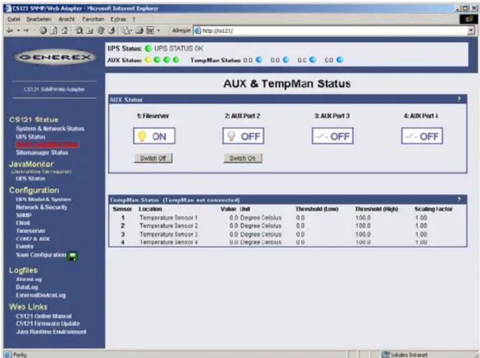Click the yellow AUX Status indicator light
Screen dimensions: 480x358
tap(148, 60)
